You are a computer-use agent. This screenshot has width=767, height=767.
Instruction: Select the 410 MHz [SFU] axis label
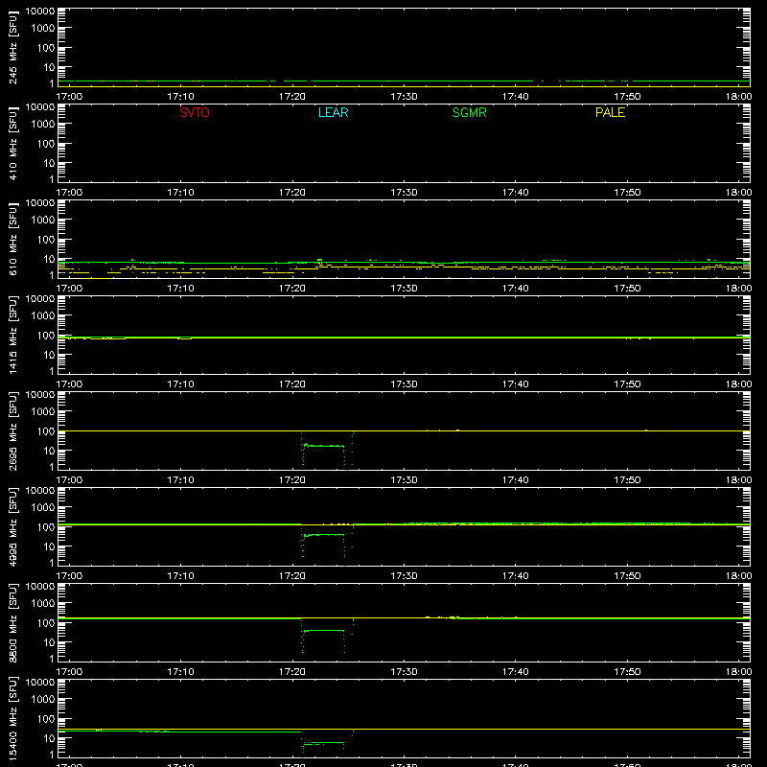(12, 144)
